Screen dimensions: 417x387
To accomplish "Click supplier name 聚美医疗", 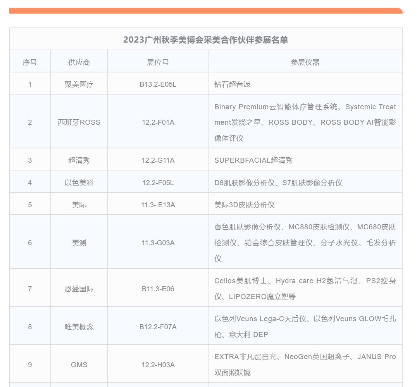I will coord(79,84).
